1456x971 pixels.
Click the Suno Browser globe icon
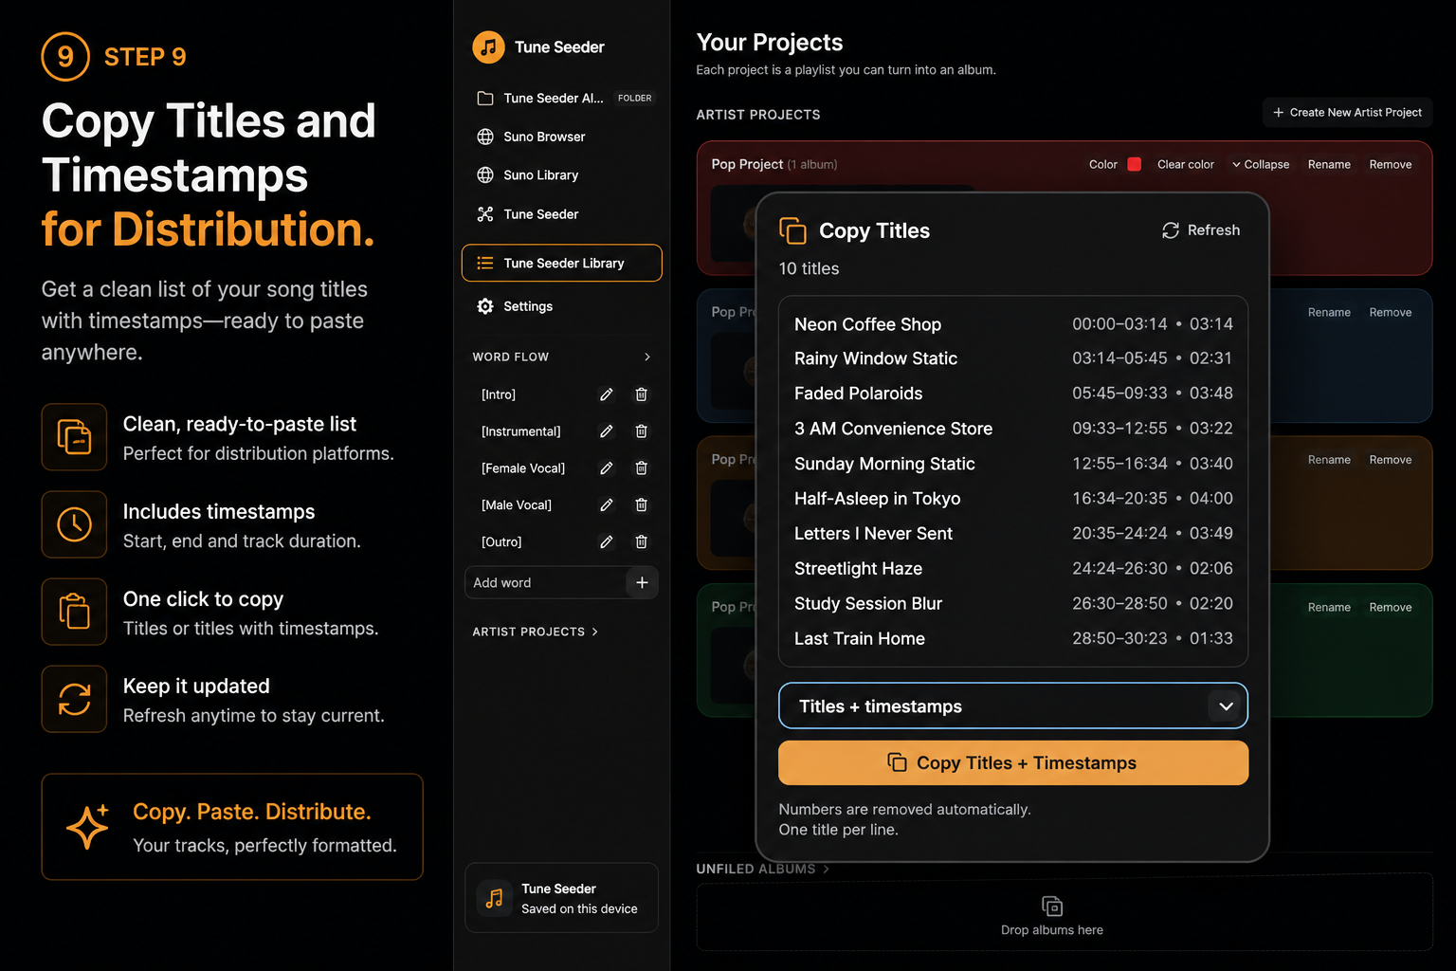(485, 137)
